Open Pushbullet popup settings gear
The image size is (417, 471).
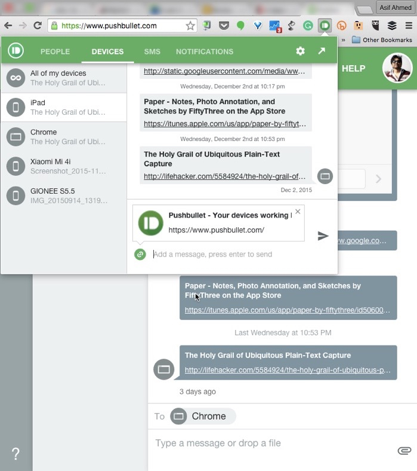pyautogui.click(x=301, y=51)
